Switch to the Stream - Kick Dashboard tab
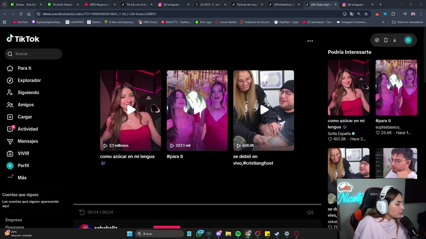This screenshot has height=239, width=426. coord(26,5)
